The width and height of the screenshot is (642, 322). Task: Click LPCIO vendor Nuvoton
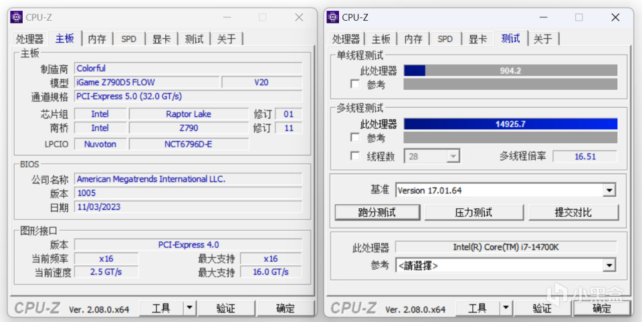click(x=100, y=144)
